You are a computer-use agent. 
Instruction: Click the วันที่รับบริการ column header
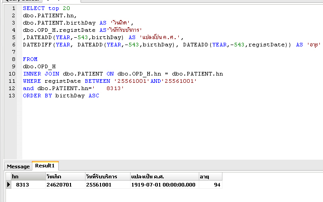click(x=108, y=177)
